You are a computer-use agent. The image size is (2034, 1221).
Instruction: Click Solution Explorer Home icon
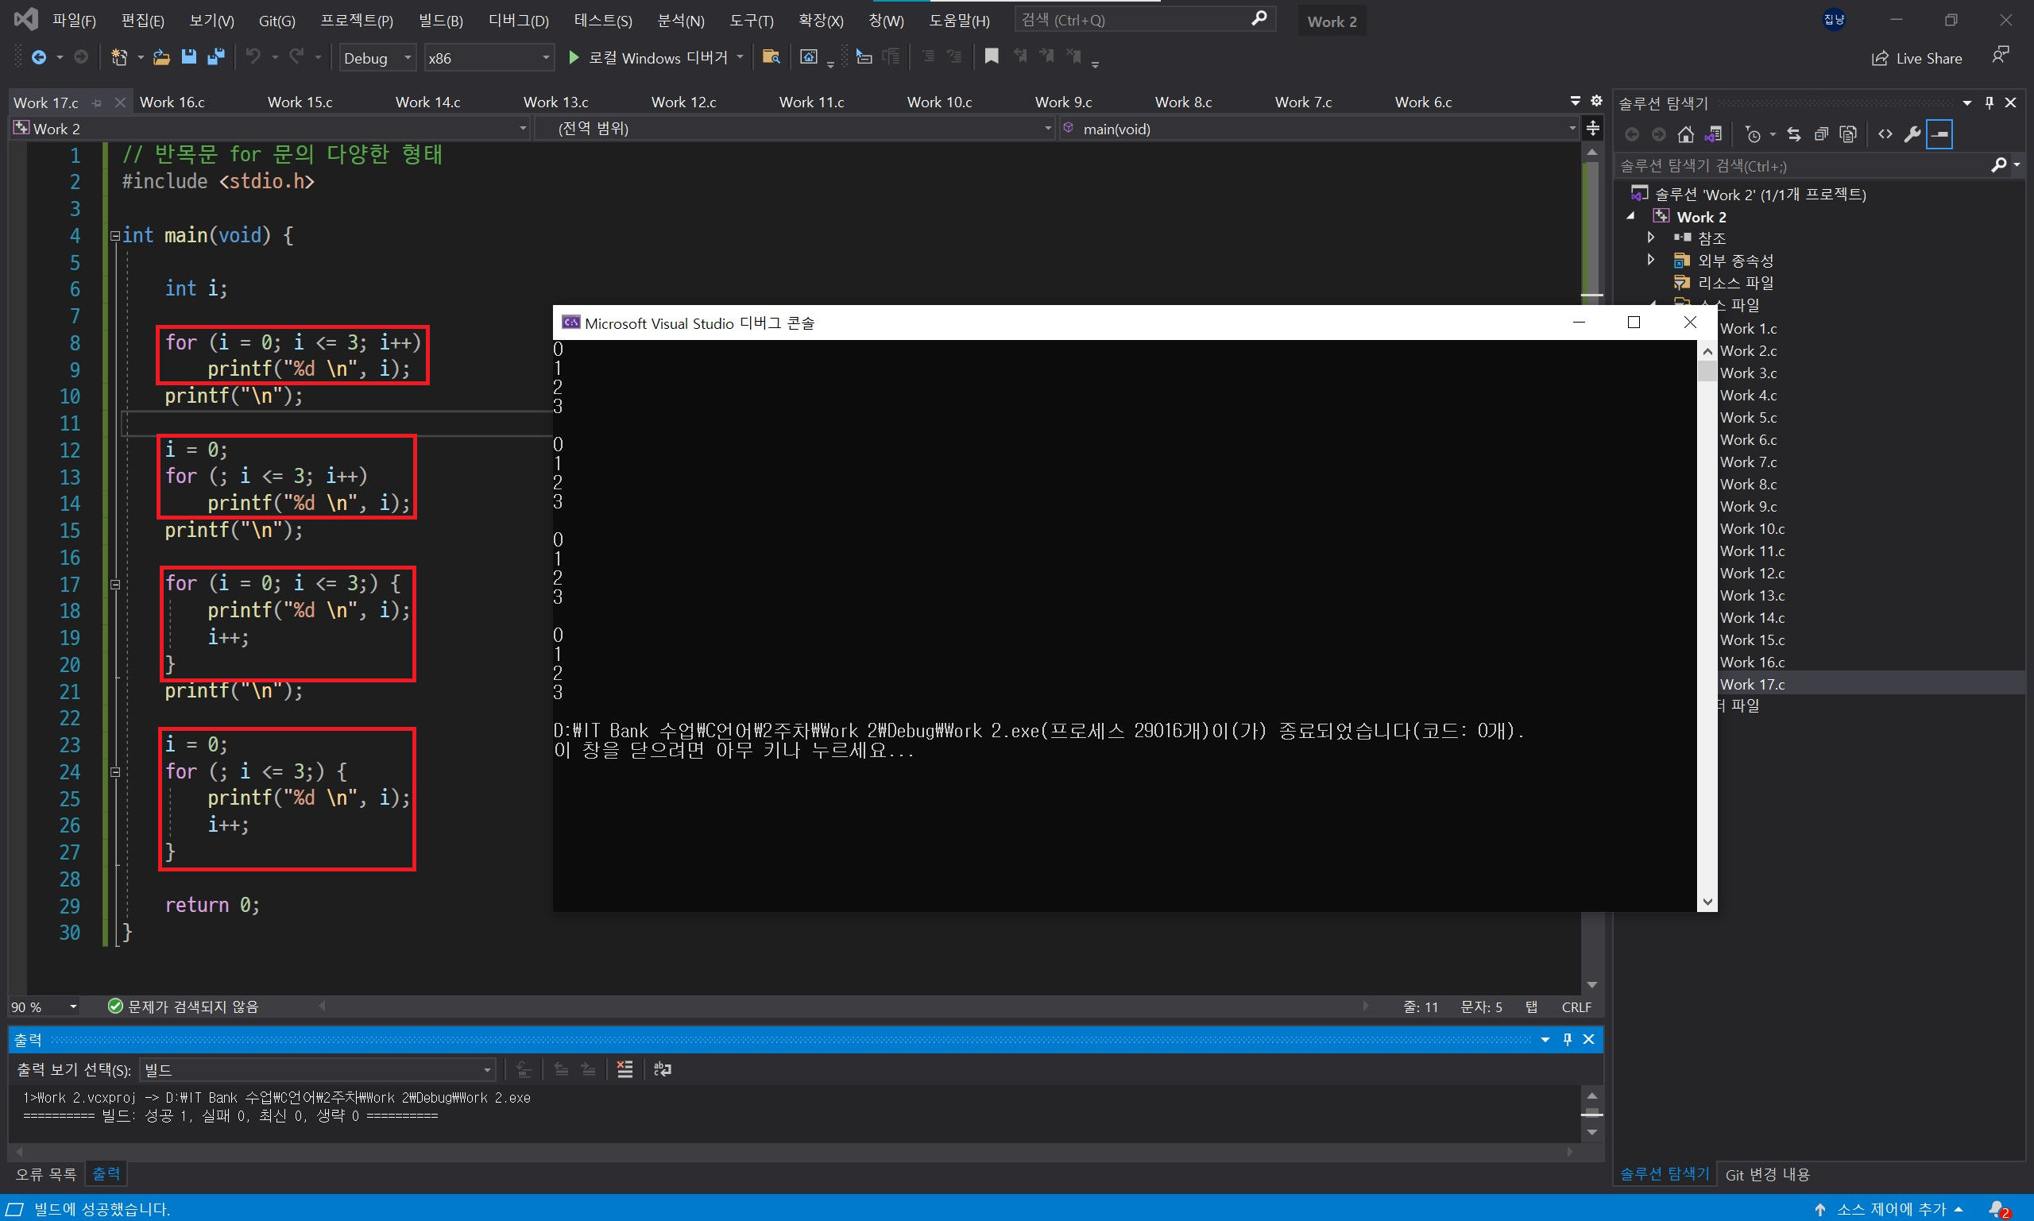click(1685, 134)
